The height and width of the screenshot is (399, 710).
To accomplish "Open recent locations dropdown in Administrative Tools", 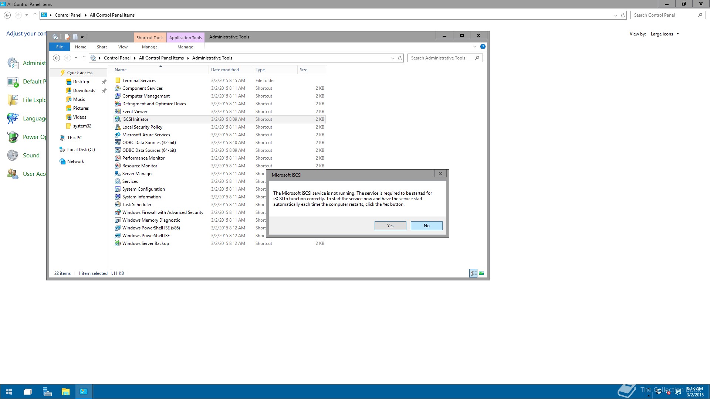I will click(x=76, y=58).
